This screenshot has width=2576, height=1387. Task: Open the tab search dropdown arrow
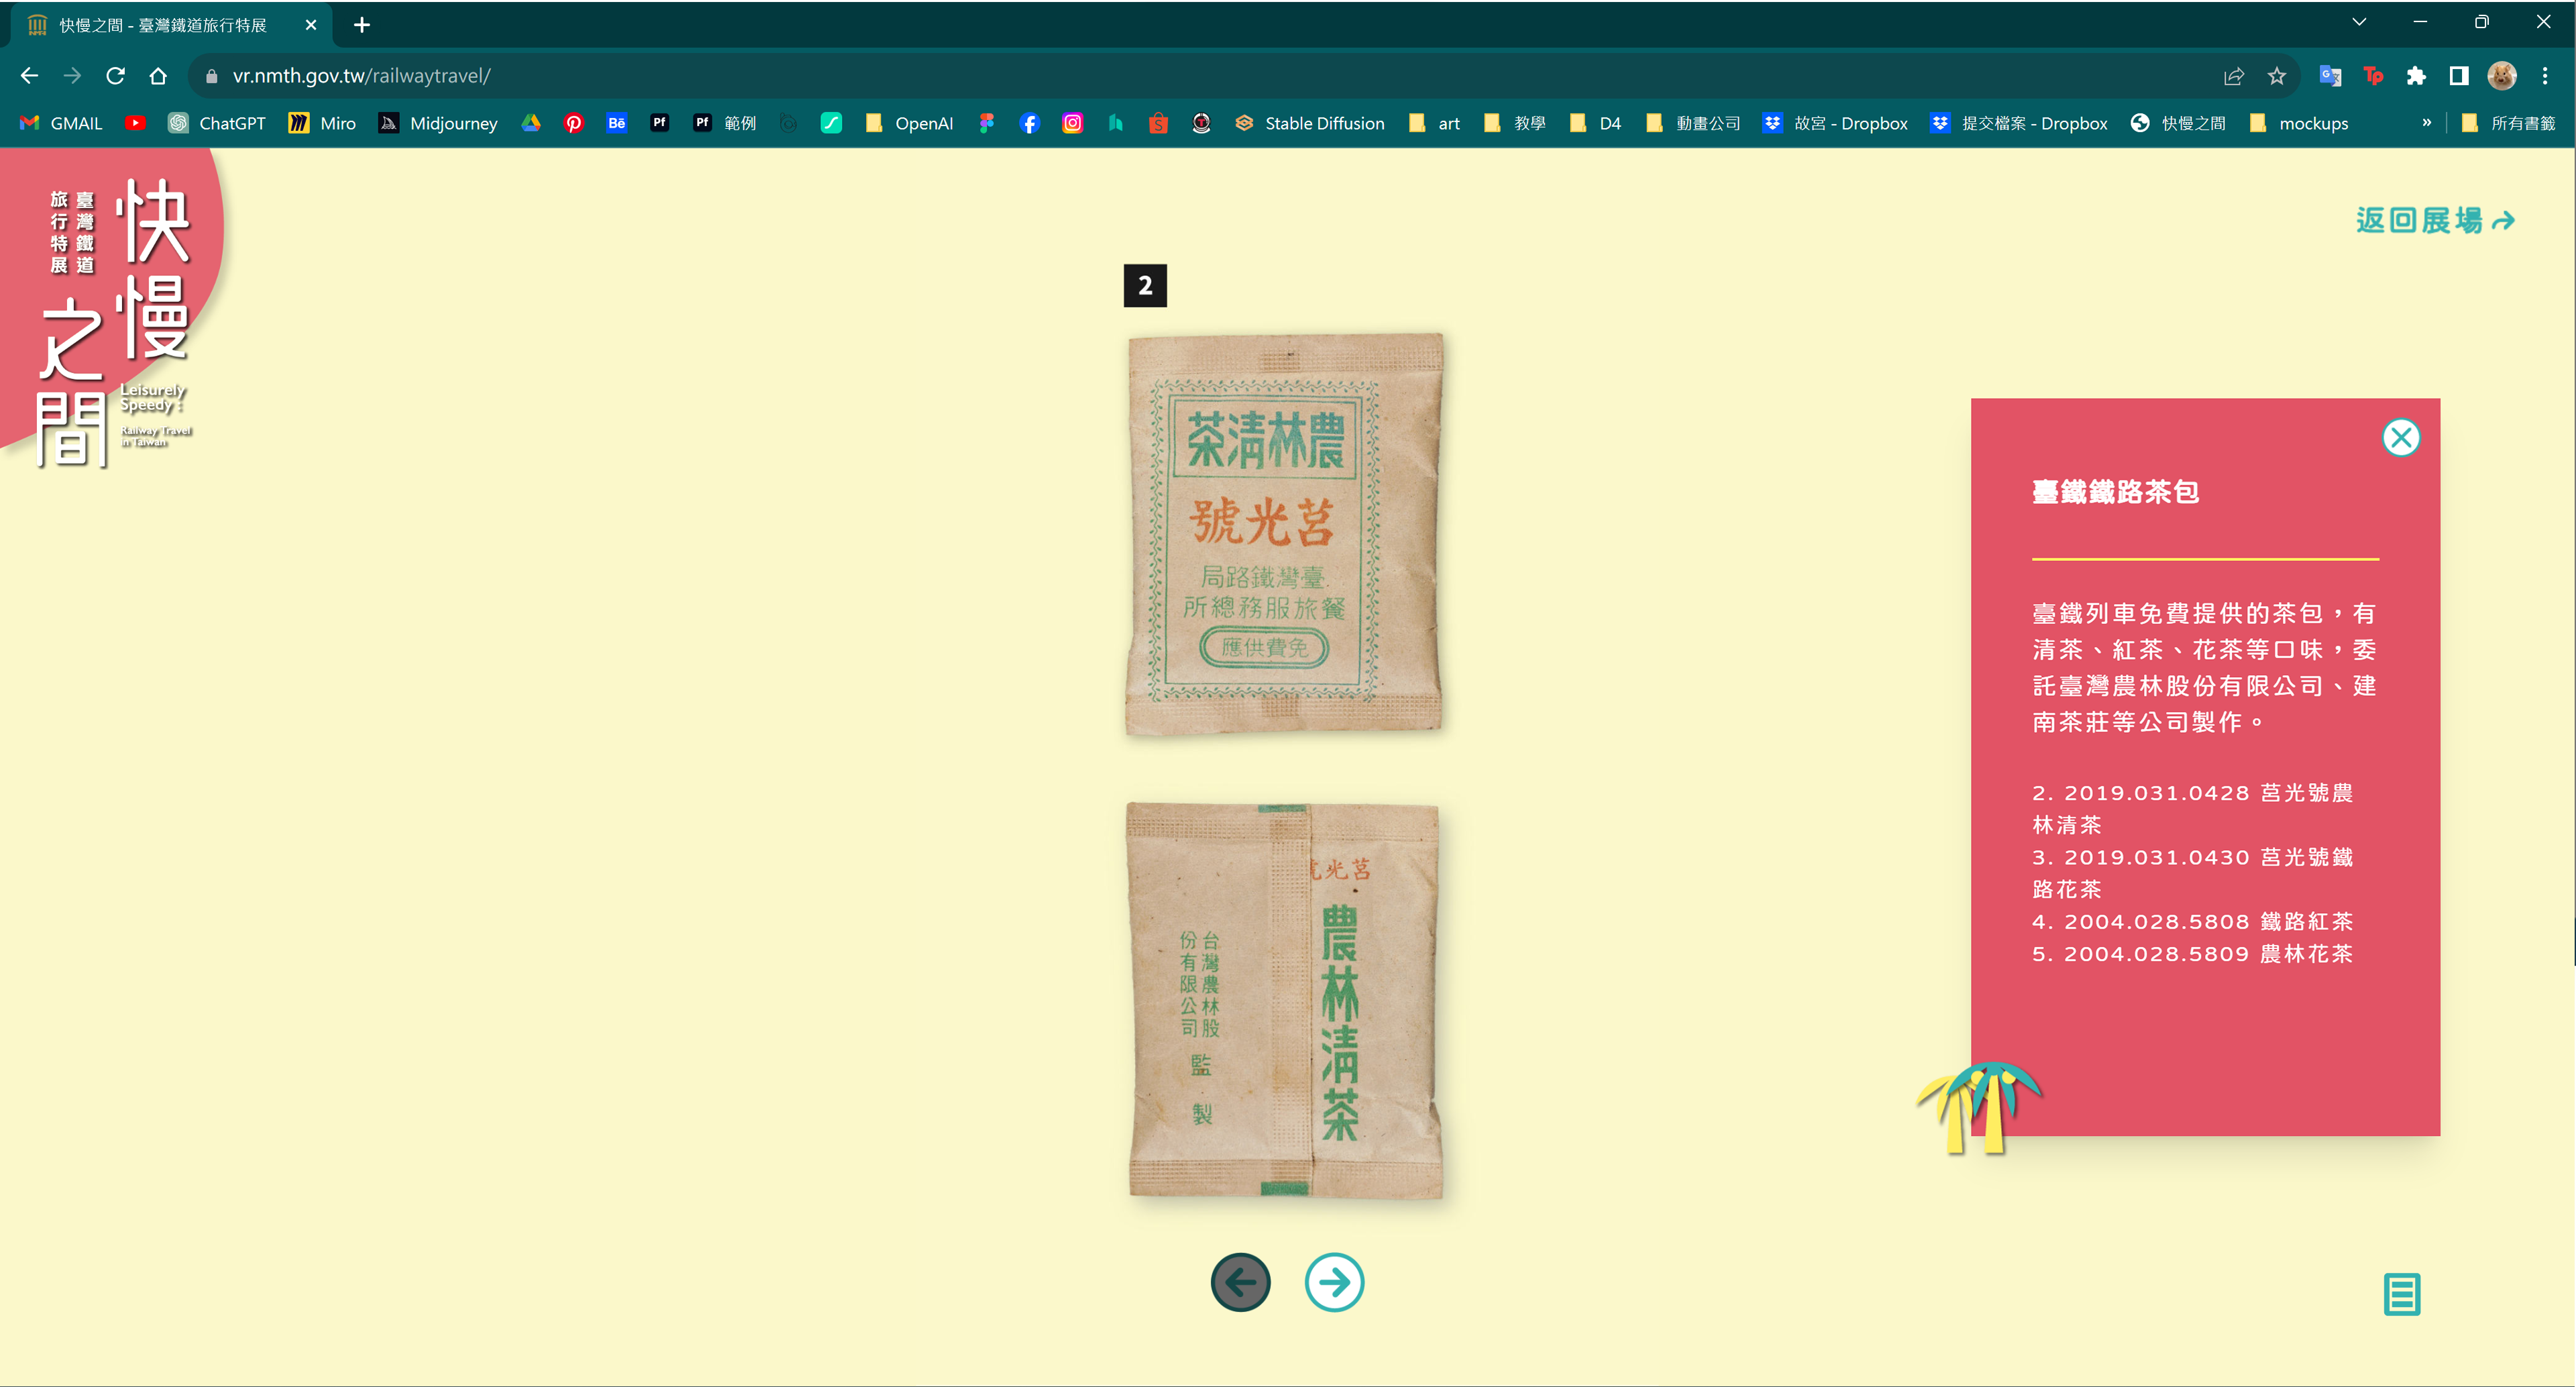tap(2359, 22)
